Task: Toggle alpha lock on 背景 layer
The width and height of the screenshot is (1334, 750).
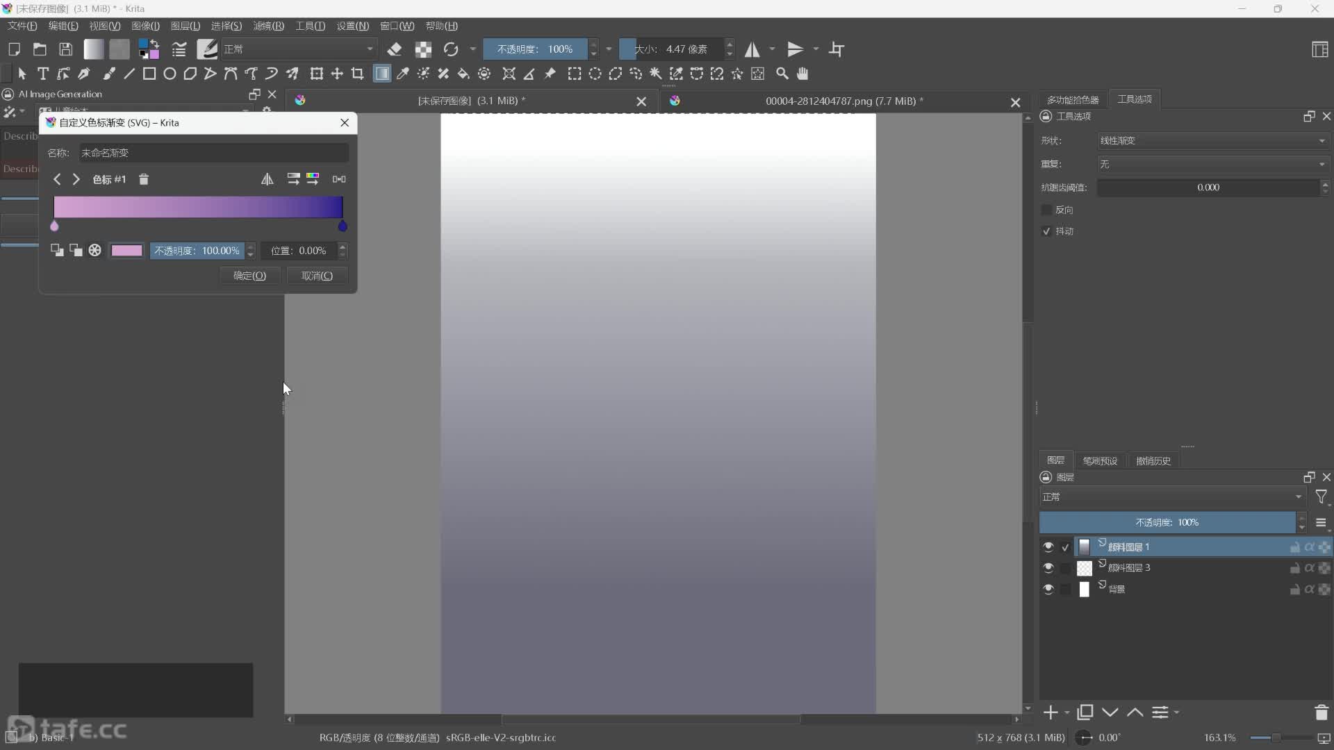Action: coord(1310,590)
